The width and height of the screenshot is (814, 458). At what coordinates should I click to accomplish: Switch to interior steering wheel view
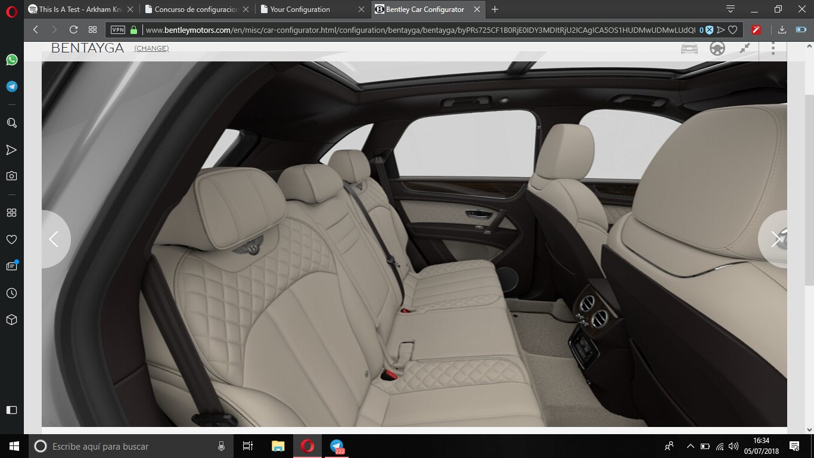(717, 48)
